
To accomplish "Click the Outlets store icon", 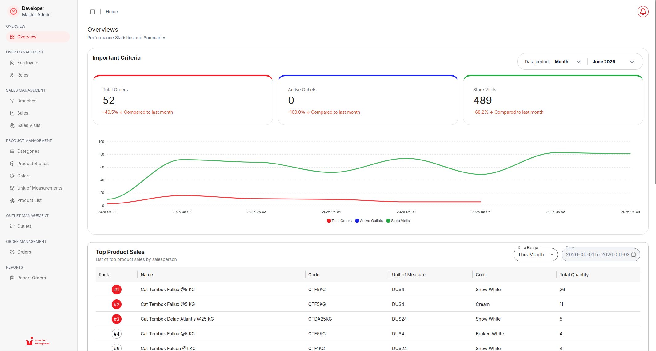I will [x=12, y=226].
